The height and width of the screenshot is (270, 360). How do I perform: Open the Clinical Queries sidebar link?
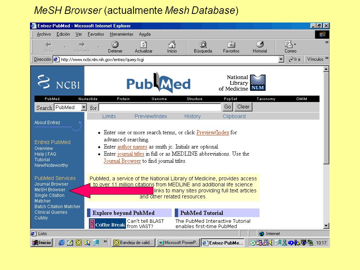point(51,212)
